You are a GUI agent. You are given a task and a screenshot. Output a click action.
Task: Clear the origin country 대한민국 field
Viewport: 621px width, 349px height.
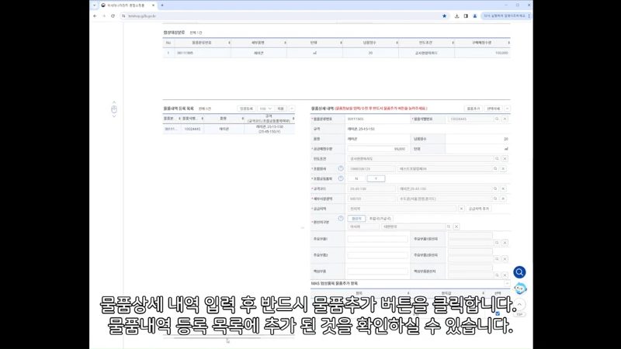click(x=456, y=226)
